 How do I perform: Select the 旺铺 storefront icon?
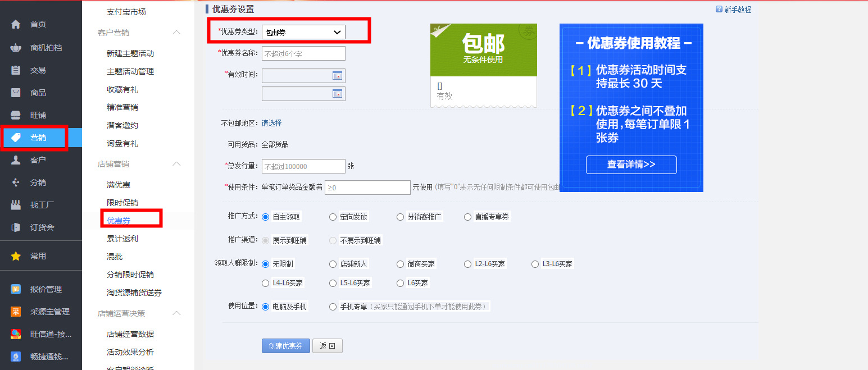[16, 115]
